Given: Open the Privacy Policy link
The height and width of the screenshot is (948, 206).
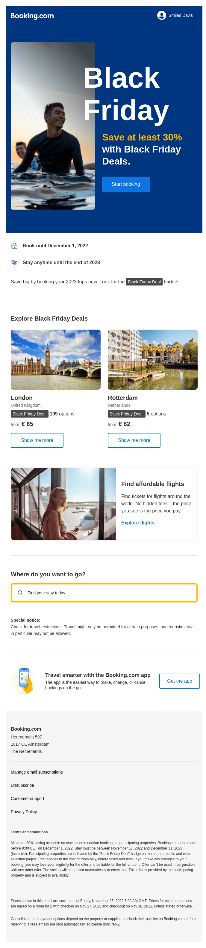Looking at the screenshot, I should (24, 811).
